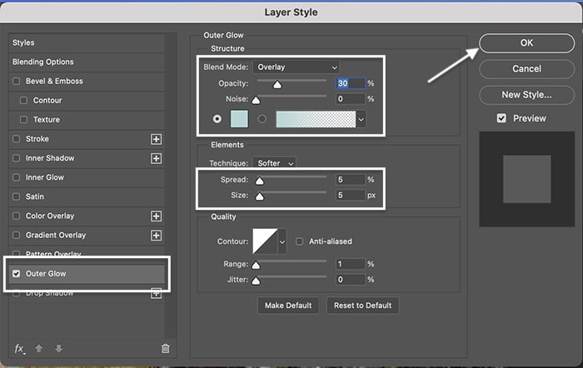
Task: Click the Contour curve thumbnail
Action: 265,241
